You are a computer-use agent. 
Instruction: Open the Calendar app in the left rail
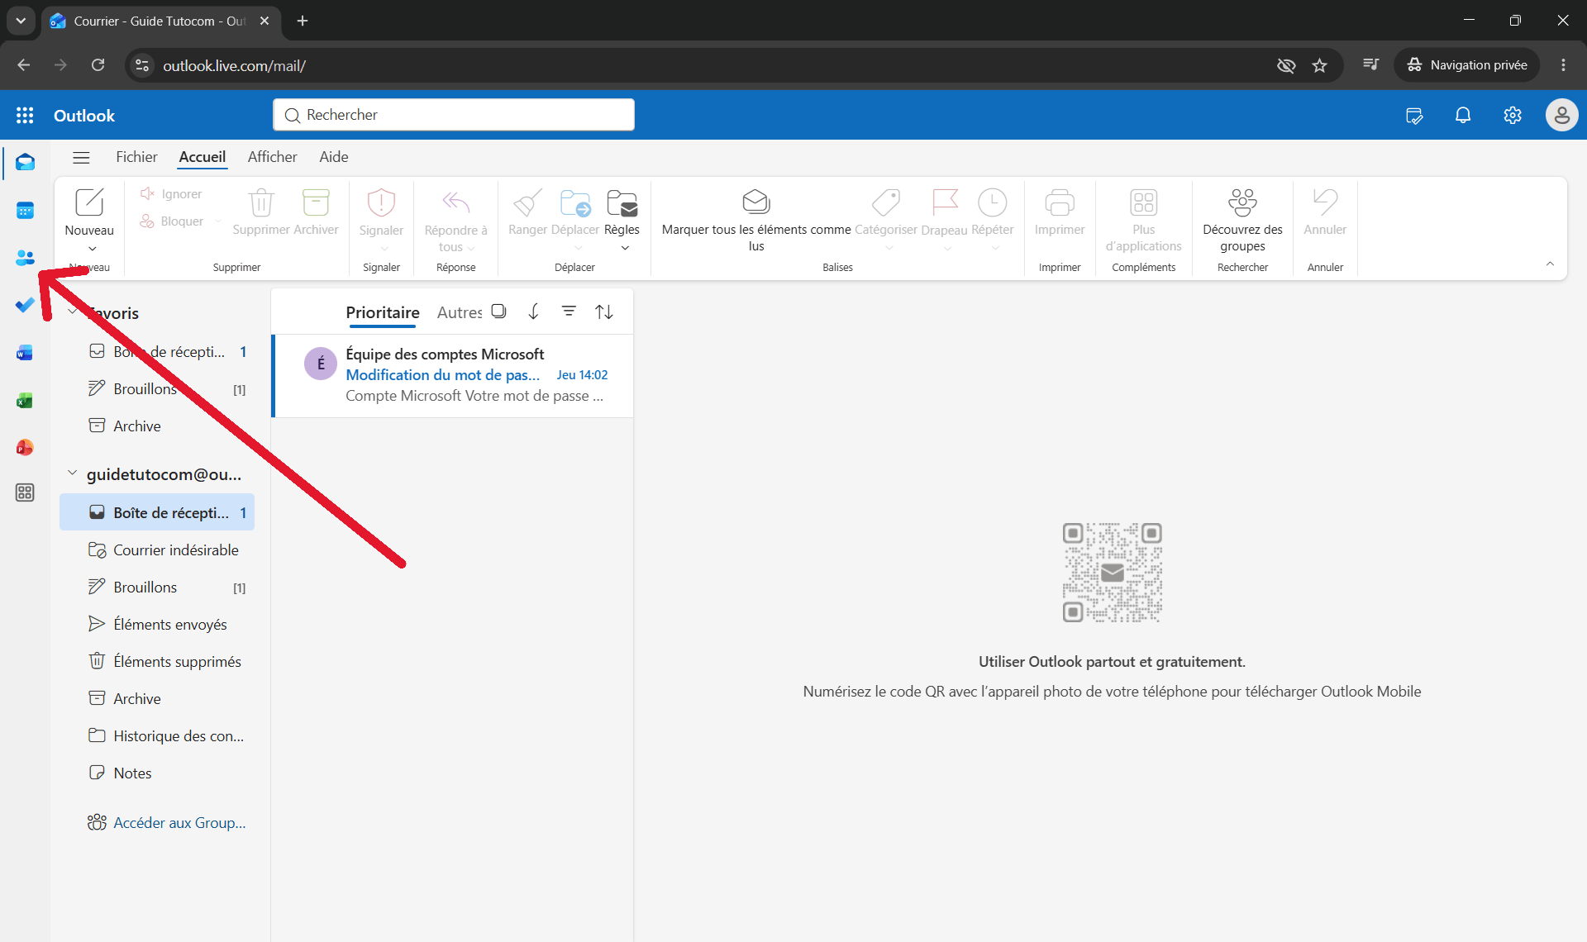25,211
